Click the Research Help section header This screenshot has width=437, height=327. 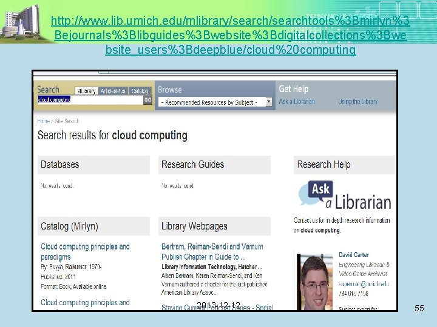[345, 165]
